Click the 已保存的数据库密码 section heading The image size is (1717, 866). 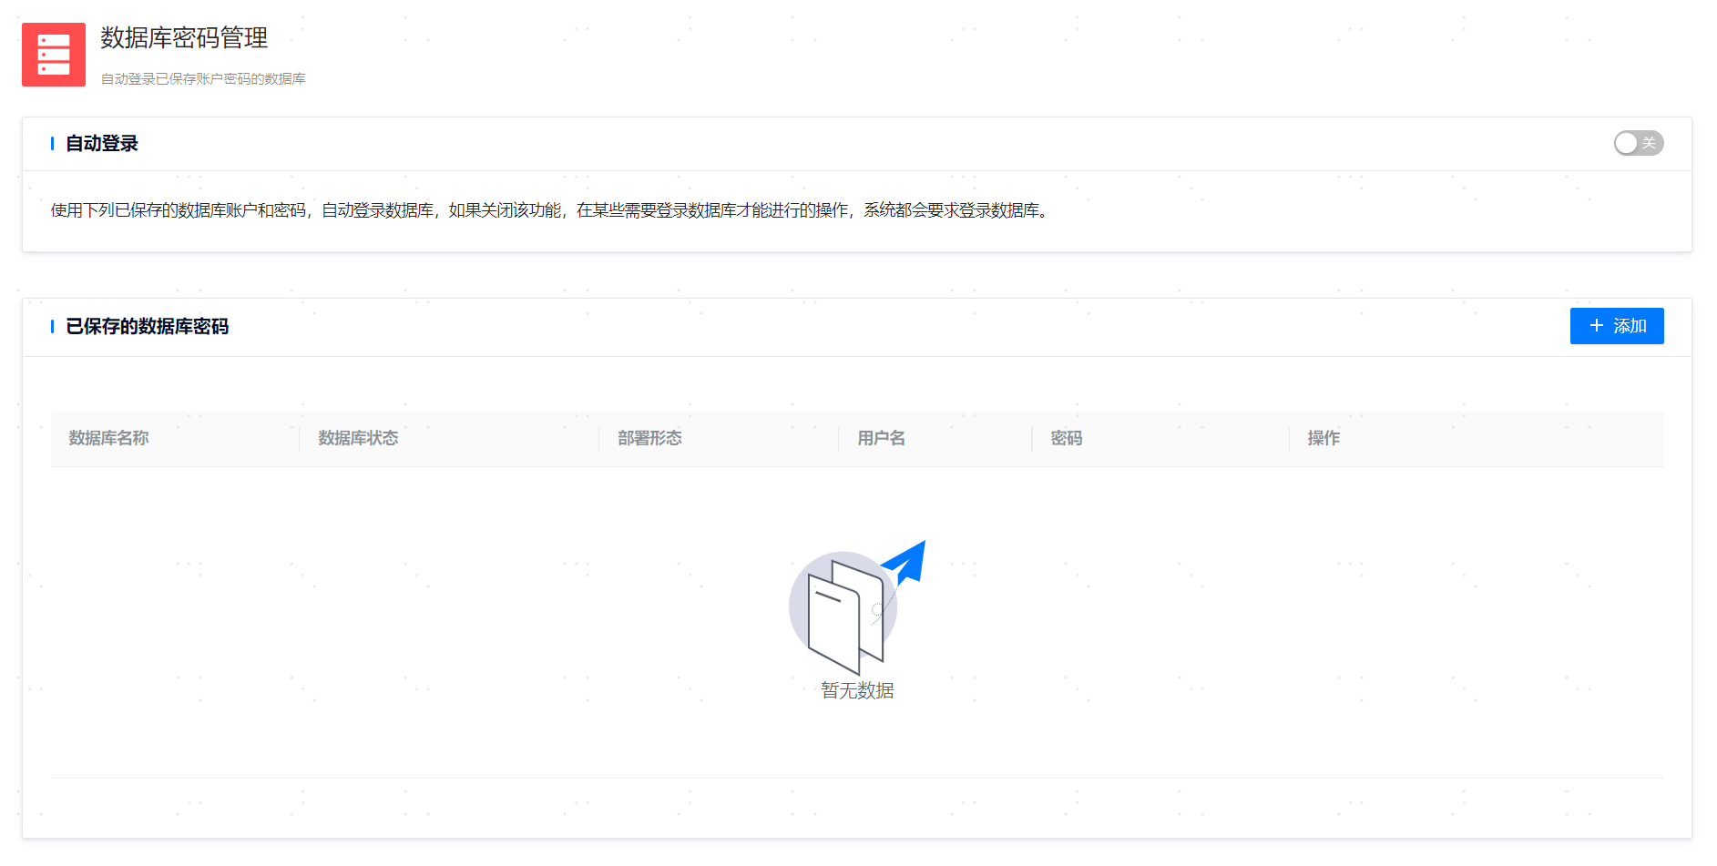[x=147, y=327]
